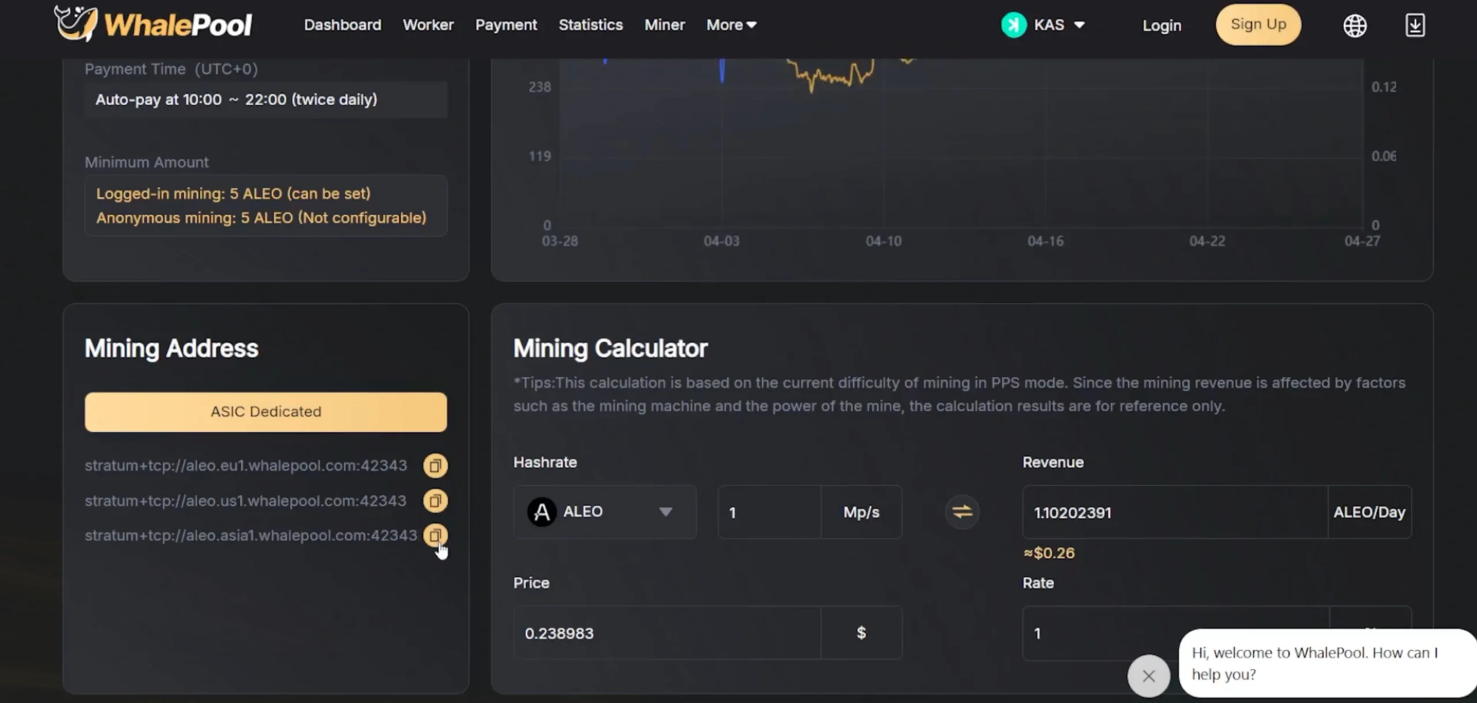Open the language globe icon
Image resolution: width=1477 pixels, height=703 pixels.
click(x=1355, y=25)
